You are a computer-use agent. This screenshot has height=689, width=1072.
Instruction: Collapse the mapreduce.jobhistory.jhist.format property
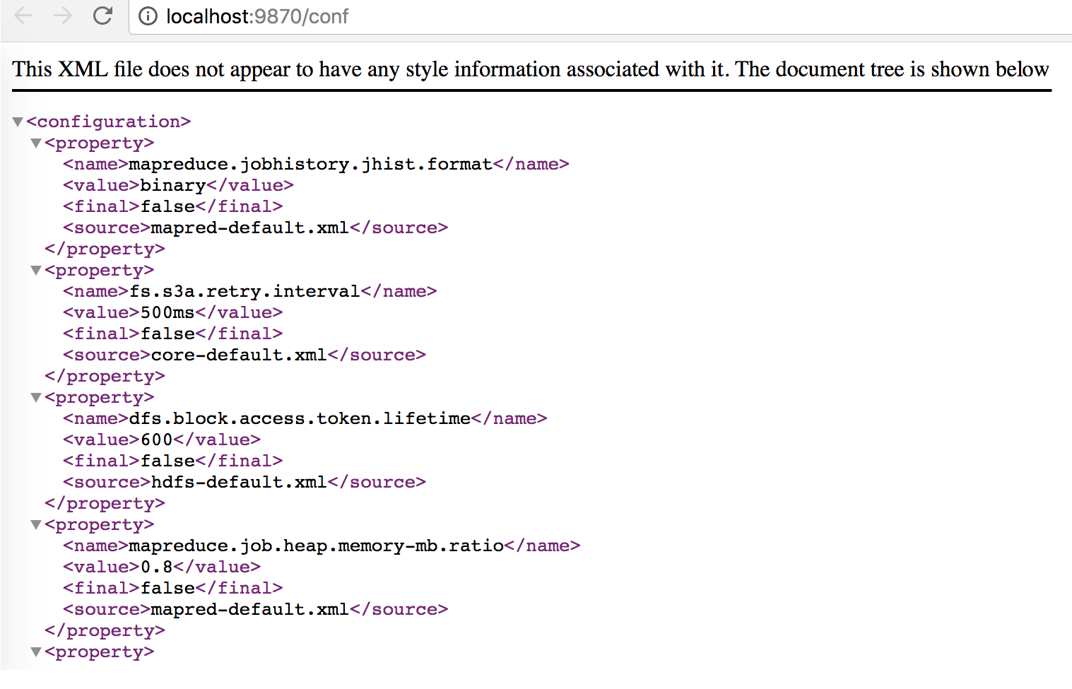(36, 143)
